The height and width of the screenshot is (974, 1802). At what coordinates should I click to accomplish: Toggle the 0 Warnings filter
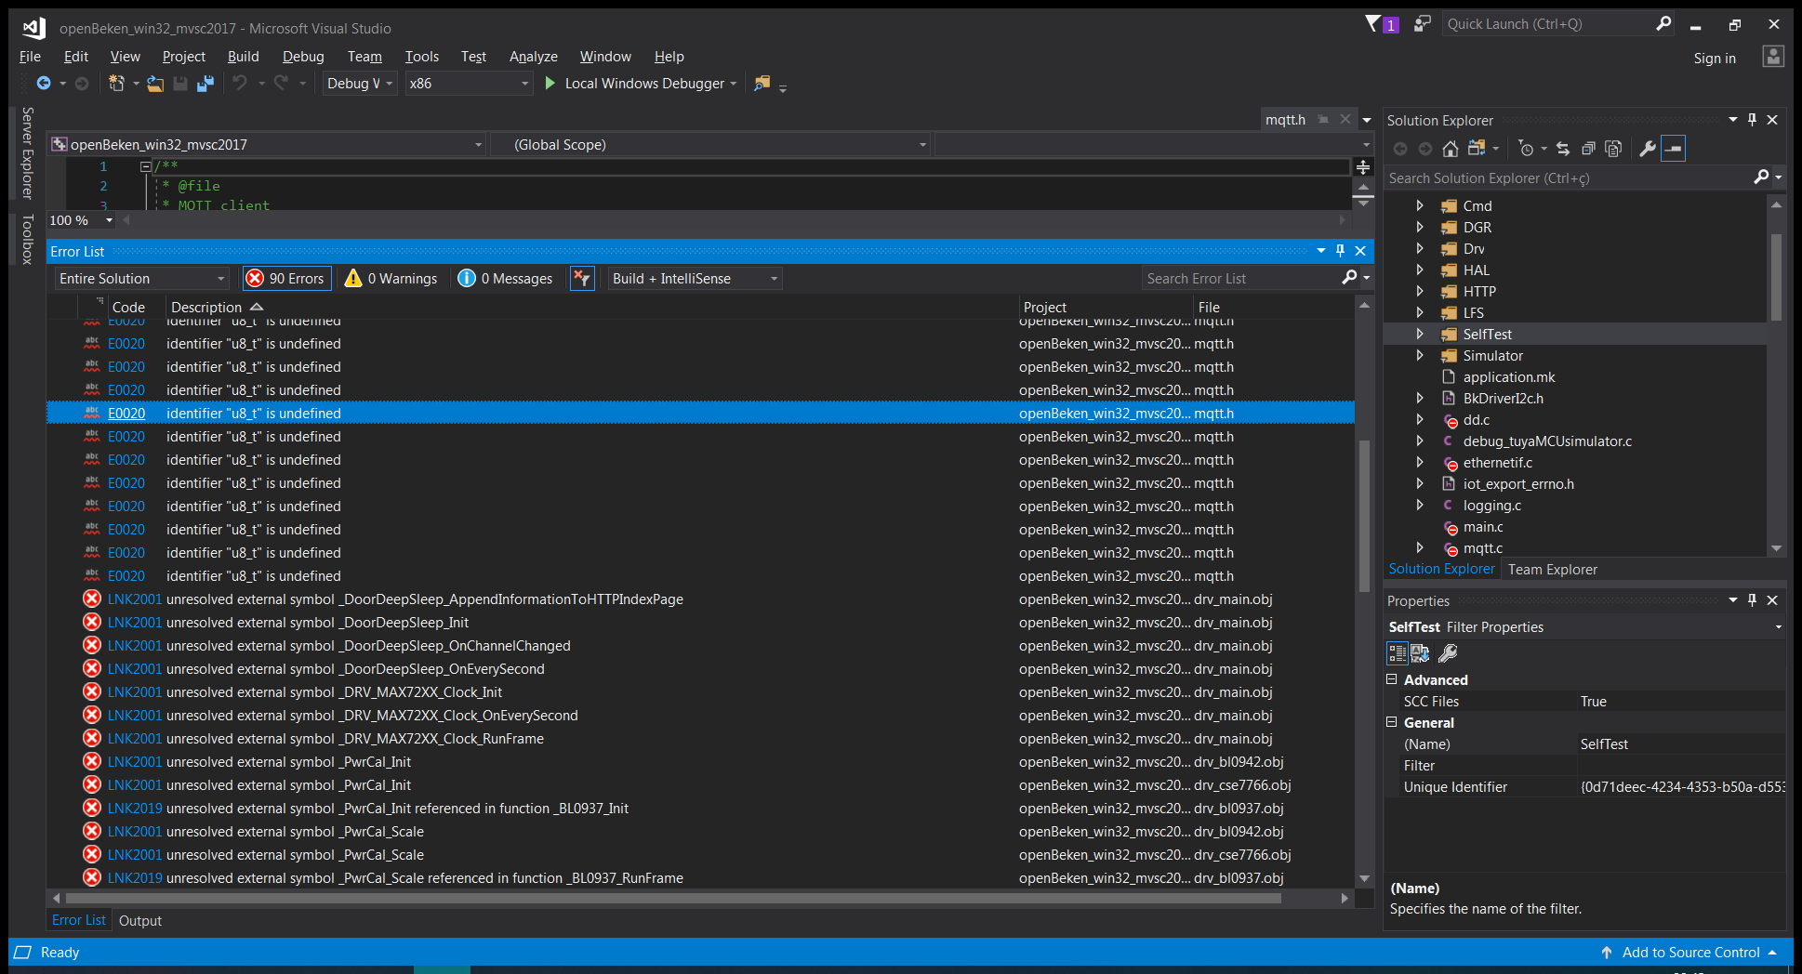pos(391,279)
